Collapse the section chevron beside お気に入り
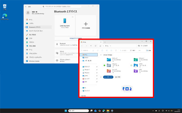182x113 pixels. 101,77
